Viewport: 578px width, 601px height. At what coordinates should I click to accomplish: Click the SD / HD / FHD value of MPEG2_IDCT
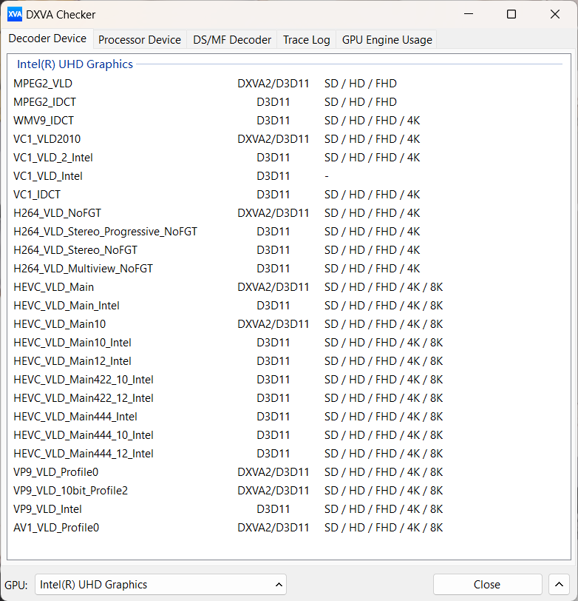(361, 102)
